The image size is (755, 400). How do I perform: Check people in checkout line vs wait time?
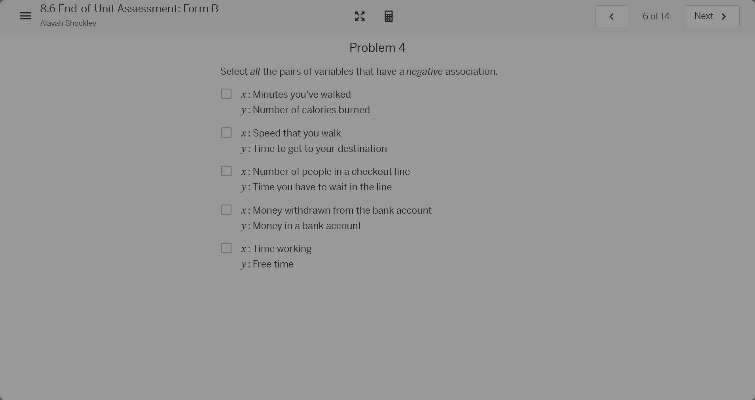tap(226, 171)
